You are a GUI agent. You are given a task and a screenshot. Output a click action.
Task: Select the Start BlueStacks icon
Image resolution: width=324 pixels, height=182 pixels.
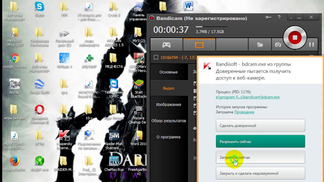click(139, 89)
